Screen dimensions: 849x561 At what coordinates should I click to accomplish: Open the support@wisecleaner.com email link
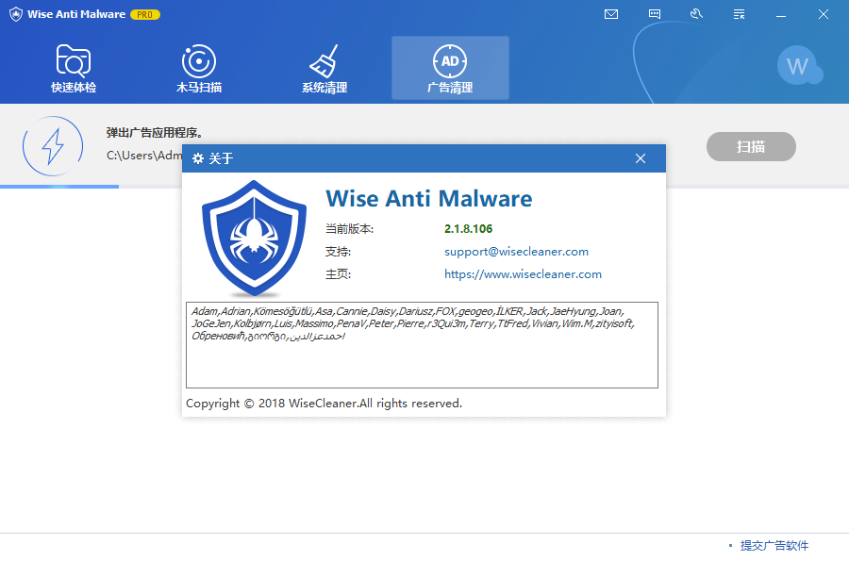(x=516, y=252)
